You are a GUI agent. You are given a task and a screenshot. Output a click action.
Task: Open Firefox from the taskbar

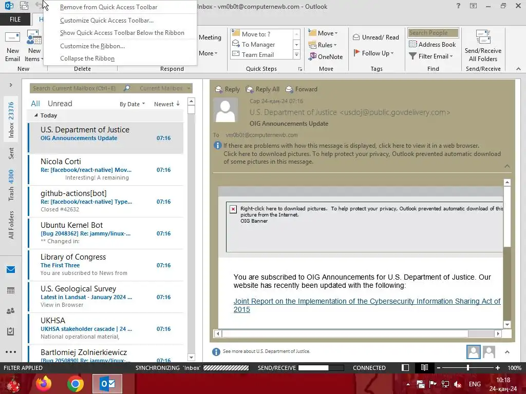[44, 384]
